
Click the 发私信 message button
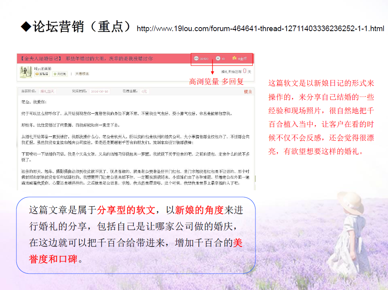click(x=42, y=74)
